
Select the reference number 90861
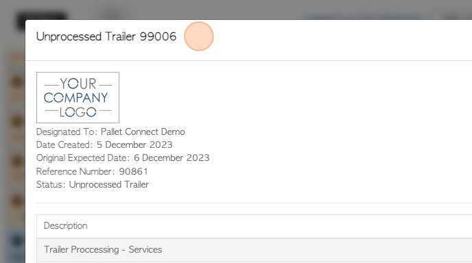coord(133,171)
